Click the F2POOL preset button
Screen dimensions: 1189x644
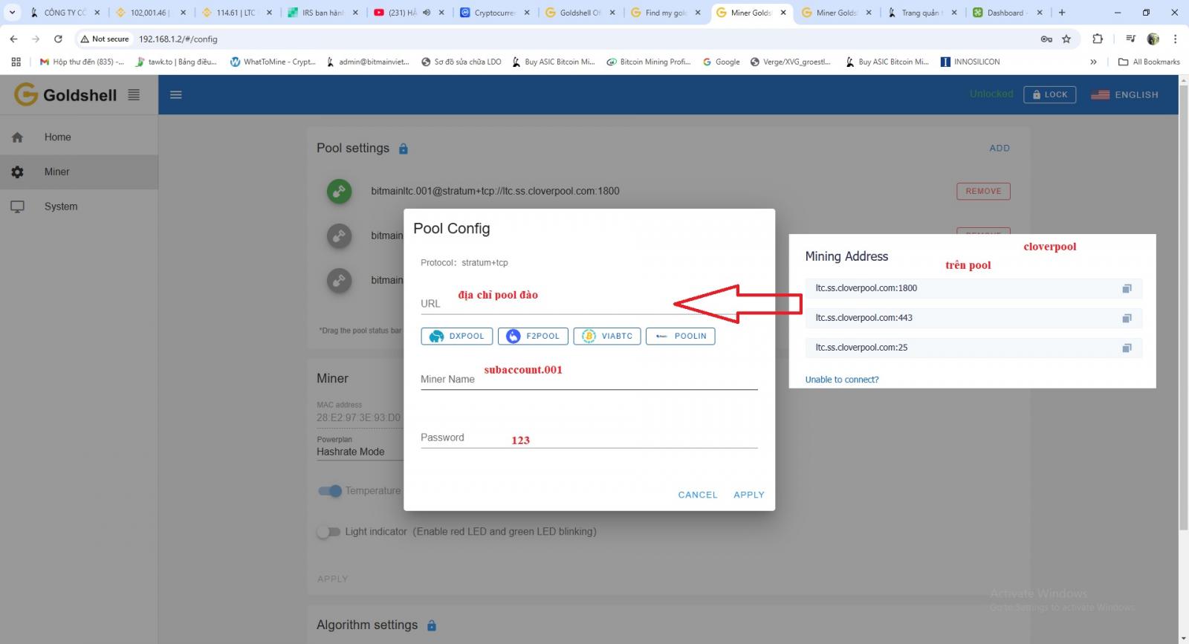coord(533,336)
